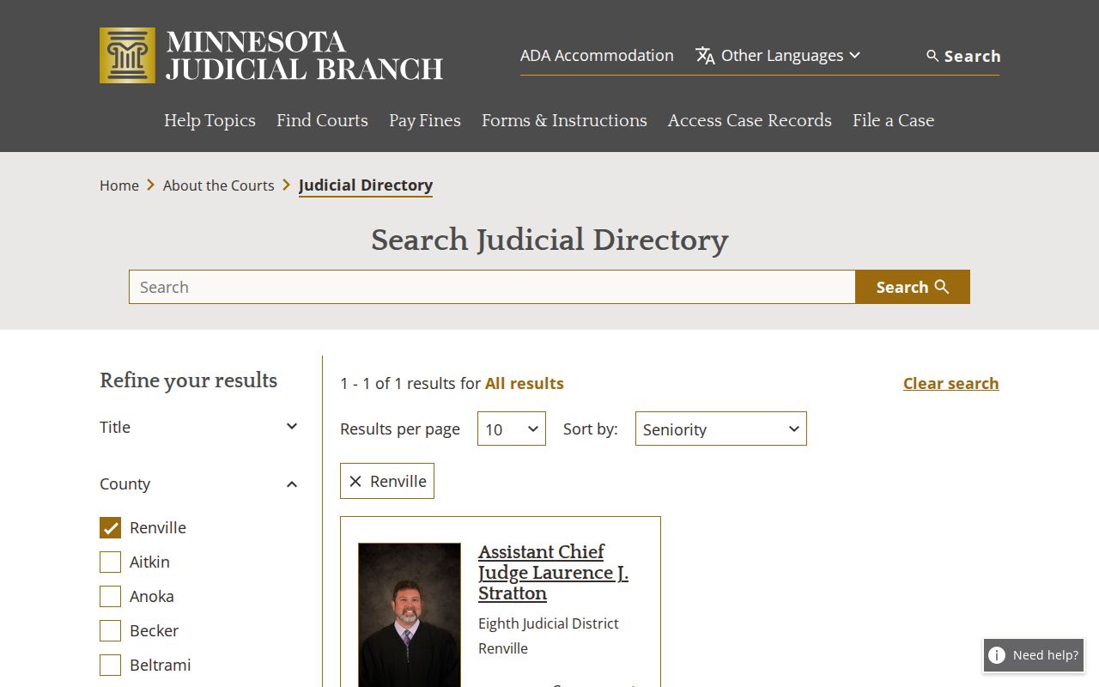Viewport: 1099px width, 687px height.
Task: Open the About the Courts breadcrumb
Action: pyautogui.click(x=218, y=185)
